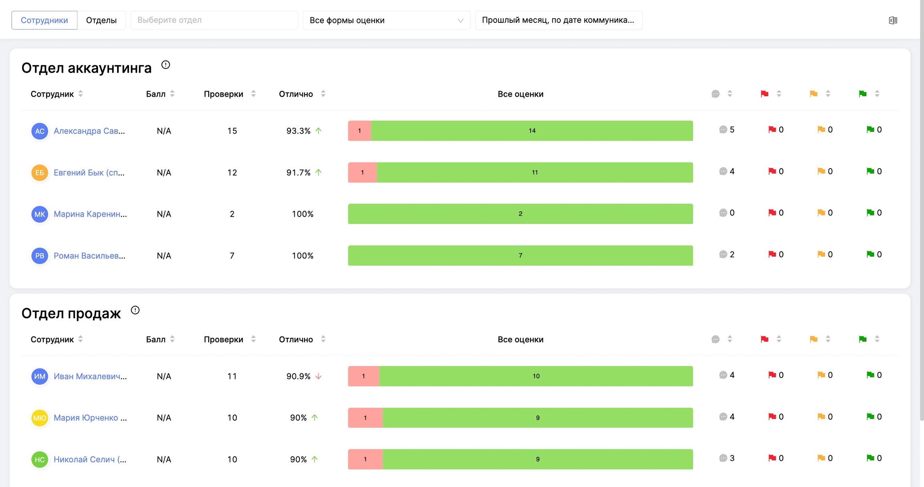Open the Выберите отдел selector

tap(214, 20)
